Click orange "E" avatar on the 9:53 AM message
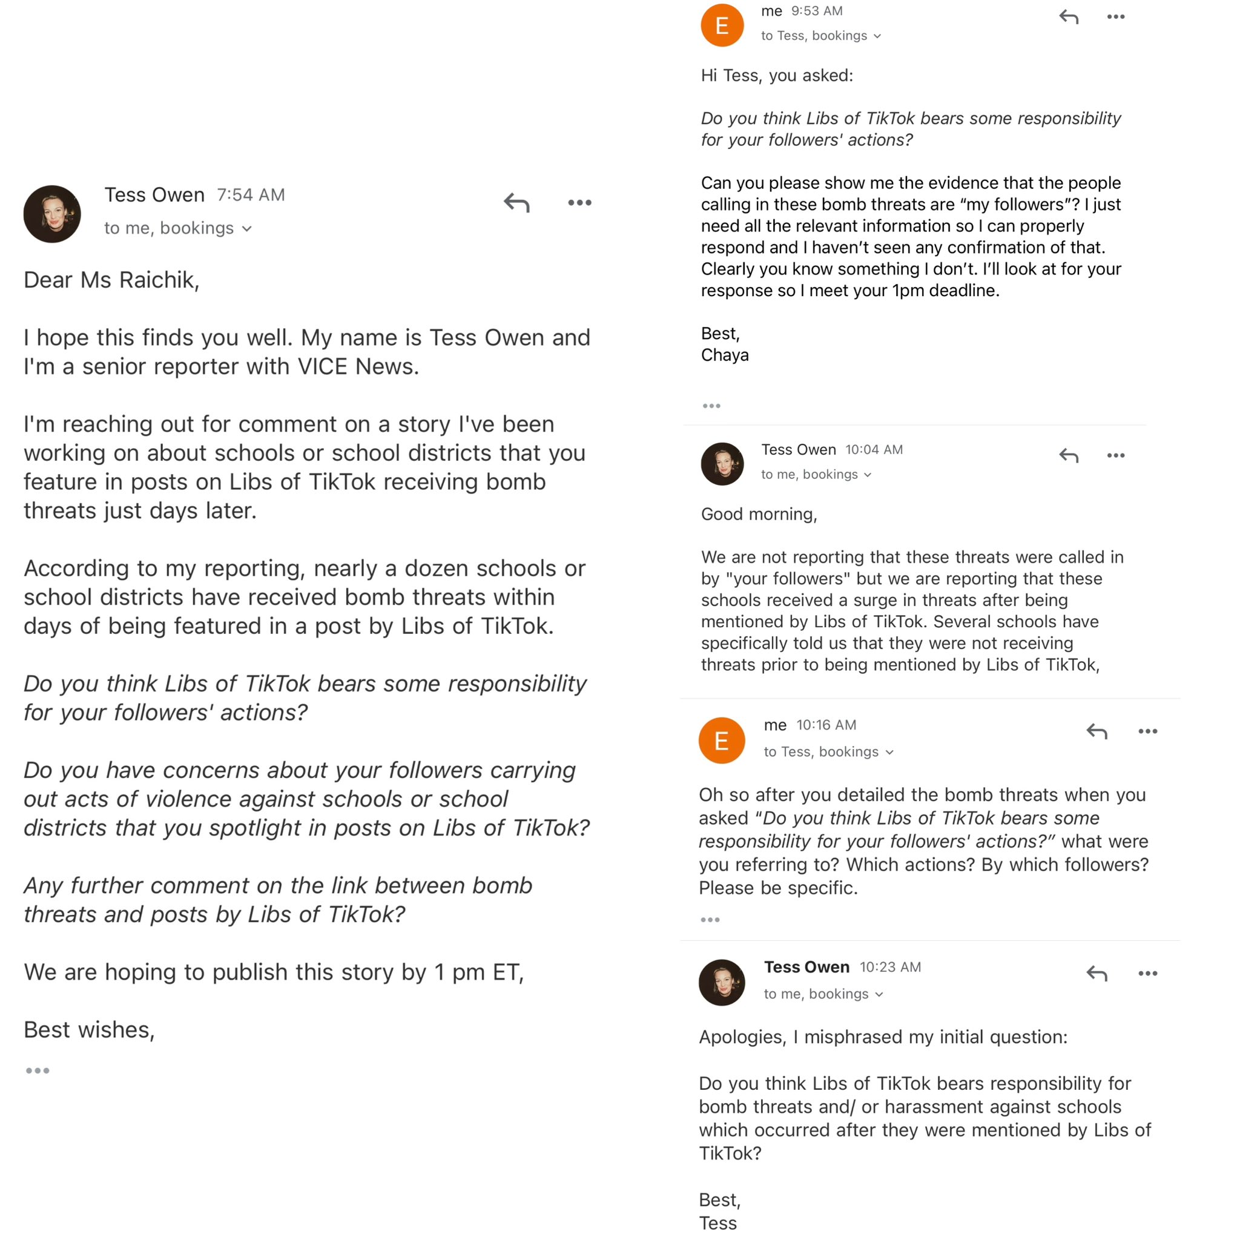Image resolution: width=1240 pixels, height=1240 pixels. click(x=721, y=25)
